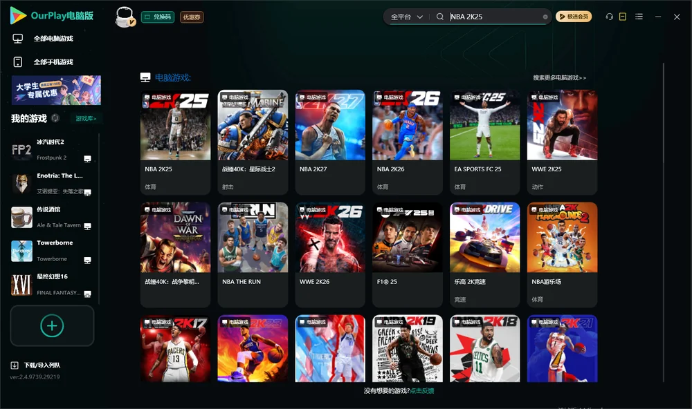Click 射击 genre label under 星际战士2

(x=228, y=187)
